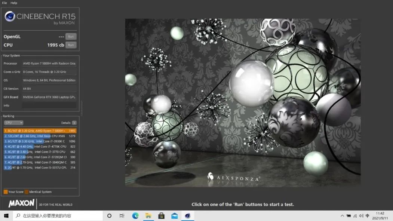Open File Explorer from taskbar
The image size is (393, 221).
tap(148, 216)
